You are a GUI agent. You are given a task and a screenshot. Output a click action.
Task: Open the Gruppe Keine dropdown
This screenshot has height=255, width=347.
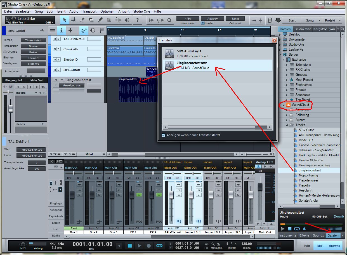(x=33, y=52)
